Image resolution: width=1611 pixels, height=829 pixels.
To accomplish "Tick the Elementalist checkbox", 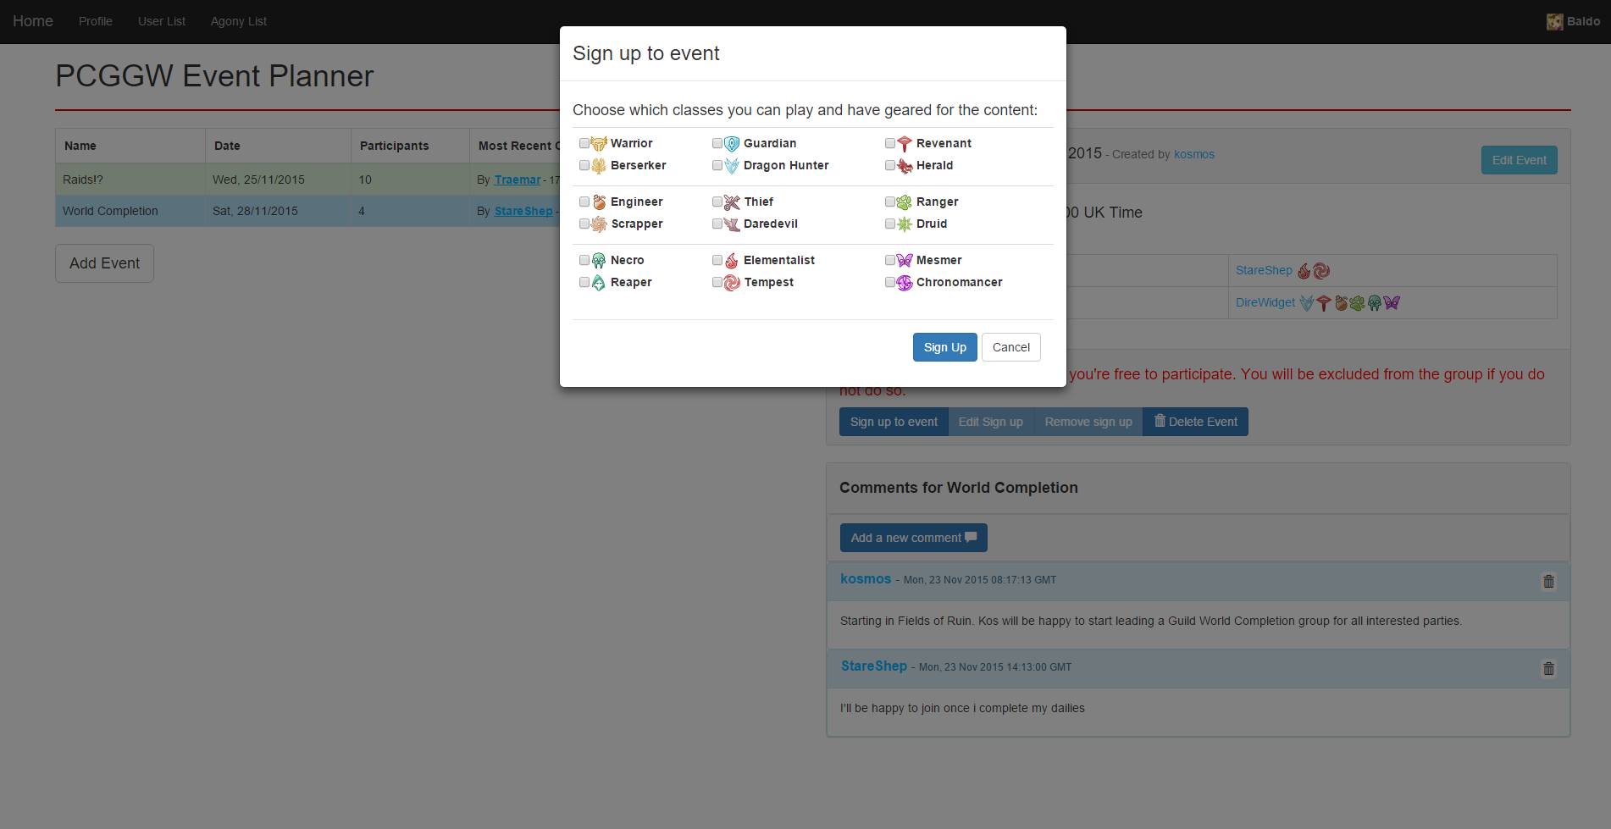I will (717, 260).
